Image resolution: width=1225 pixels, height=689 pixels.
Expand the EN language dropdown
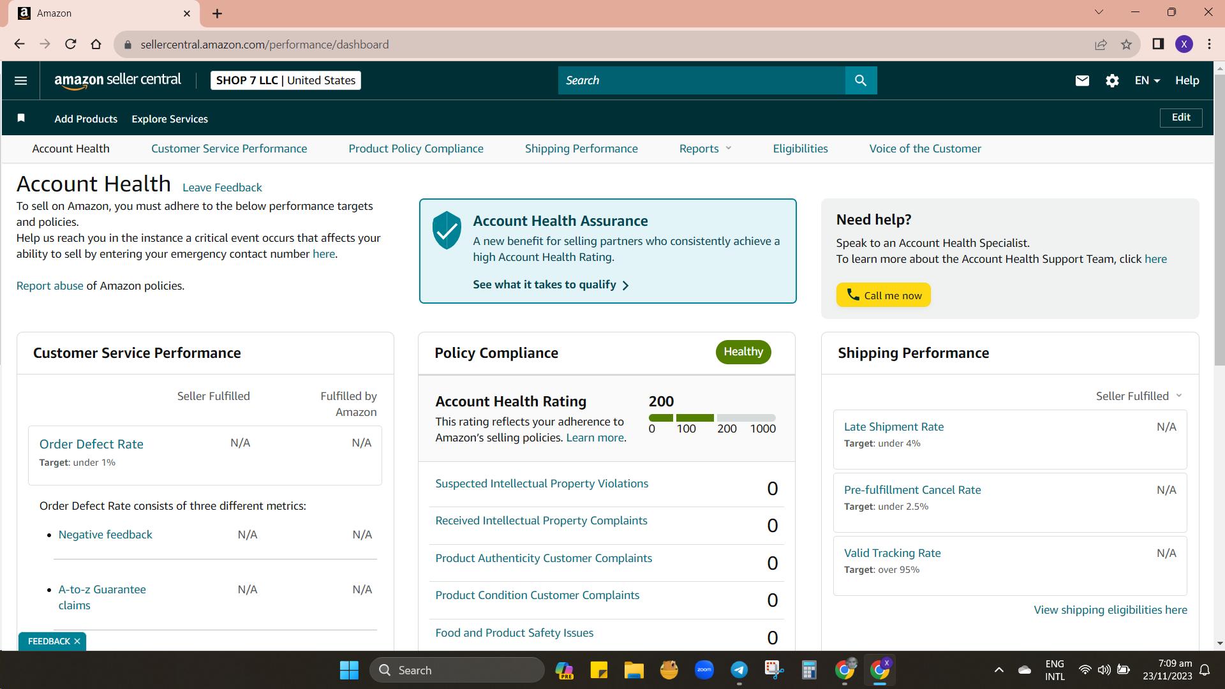(1147, 80)
